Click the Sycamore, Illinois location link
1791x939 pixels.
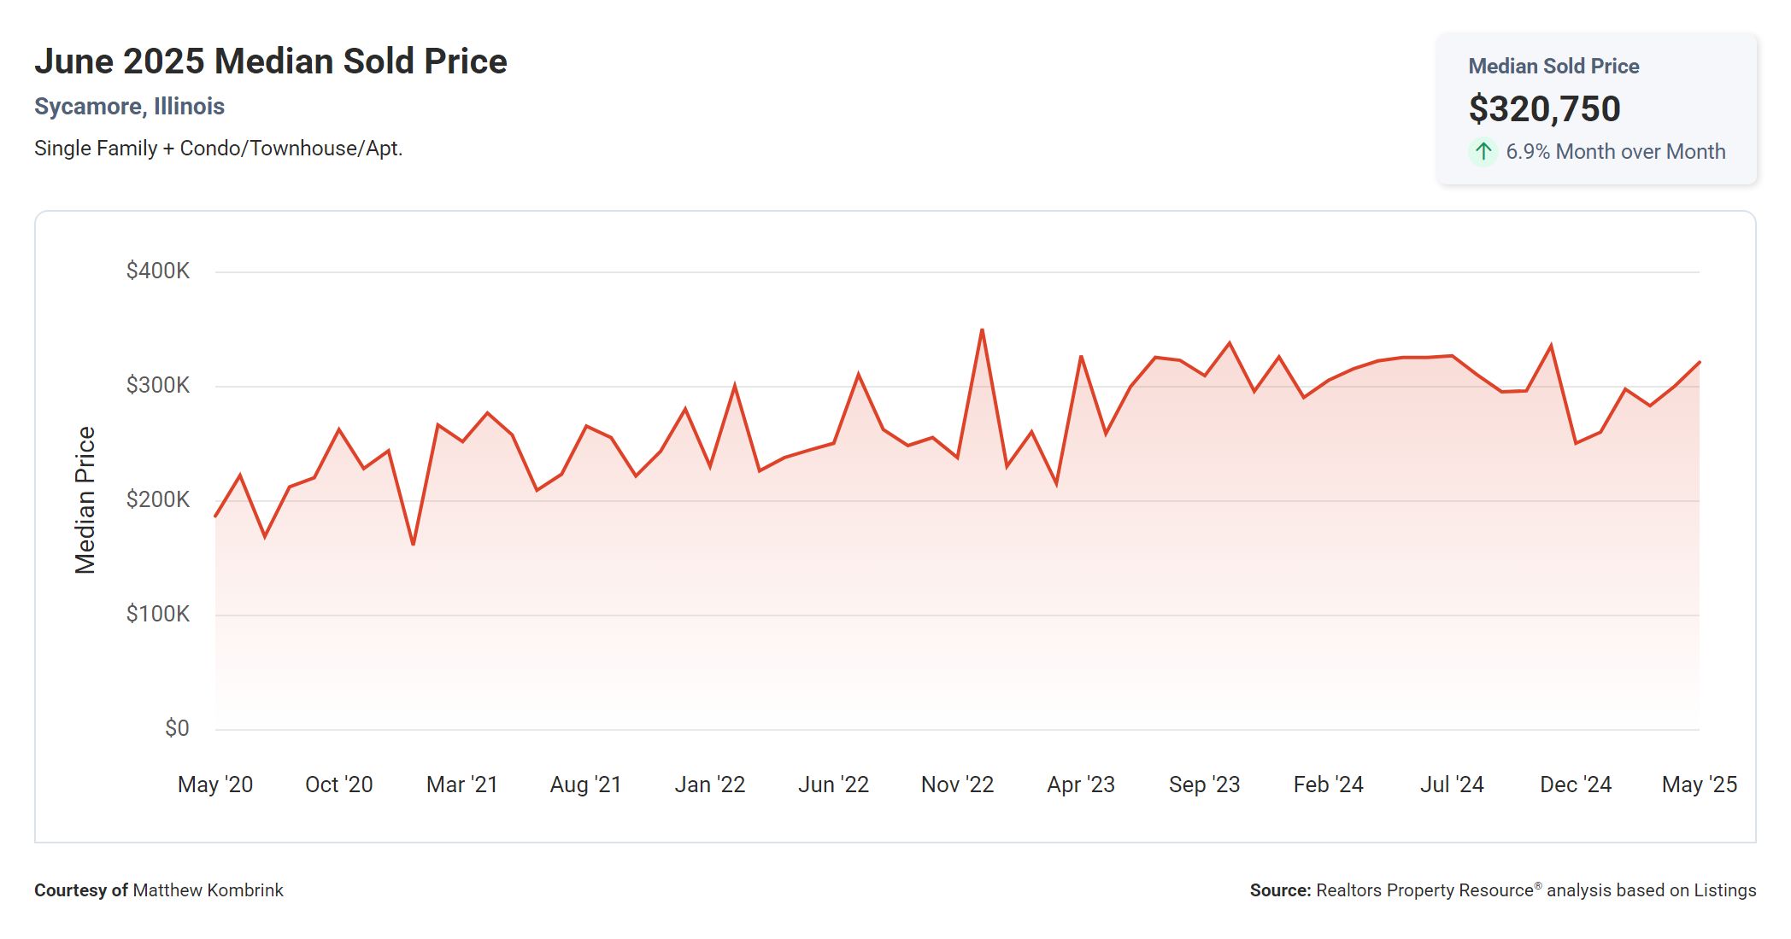tap(129, 107)
